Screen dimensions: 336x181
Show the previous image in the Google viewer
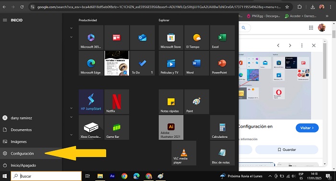278,46
